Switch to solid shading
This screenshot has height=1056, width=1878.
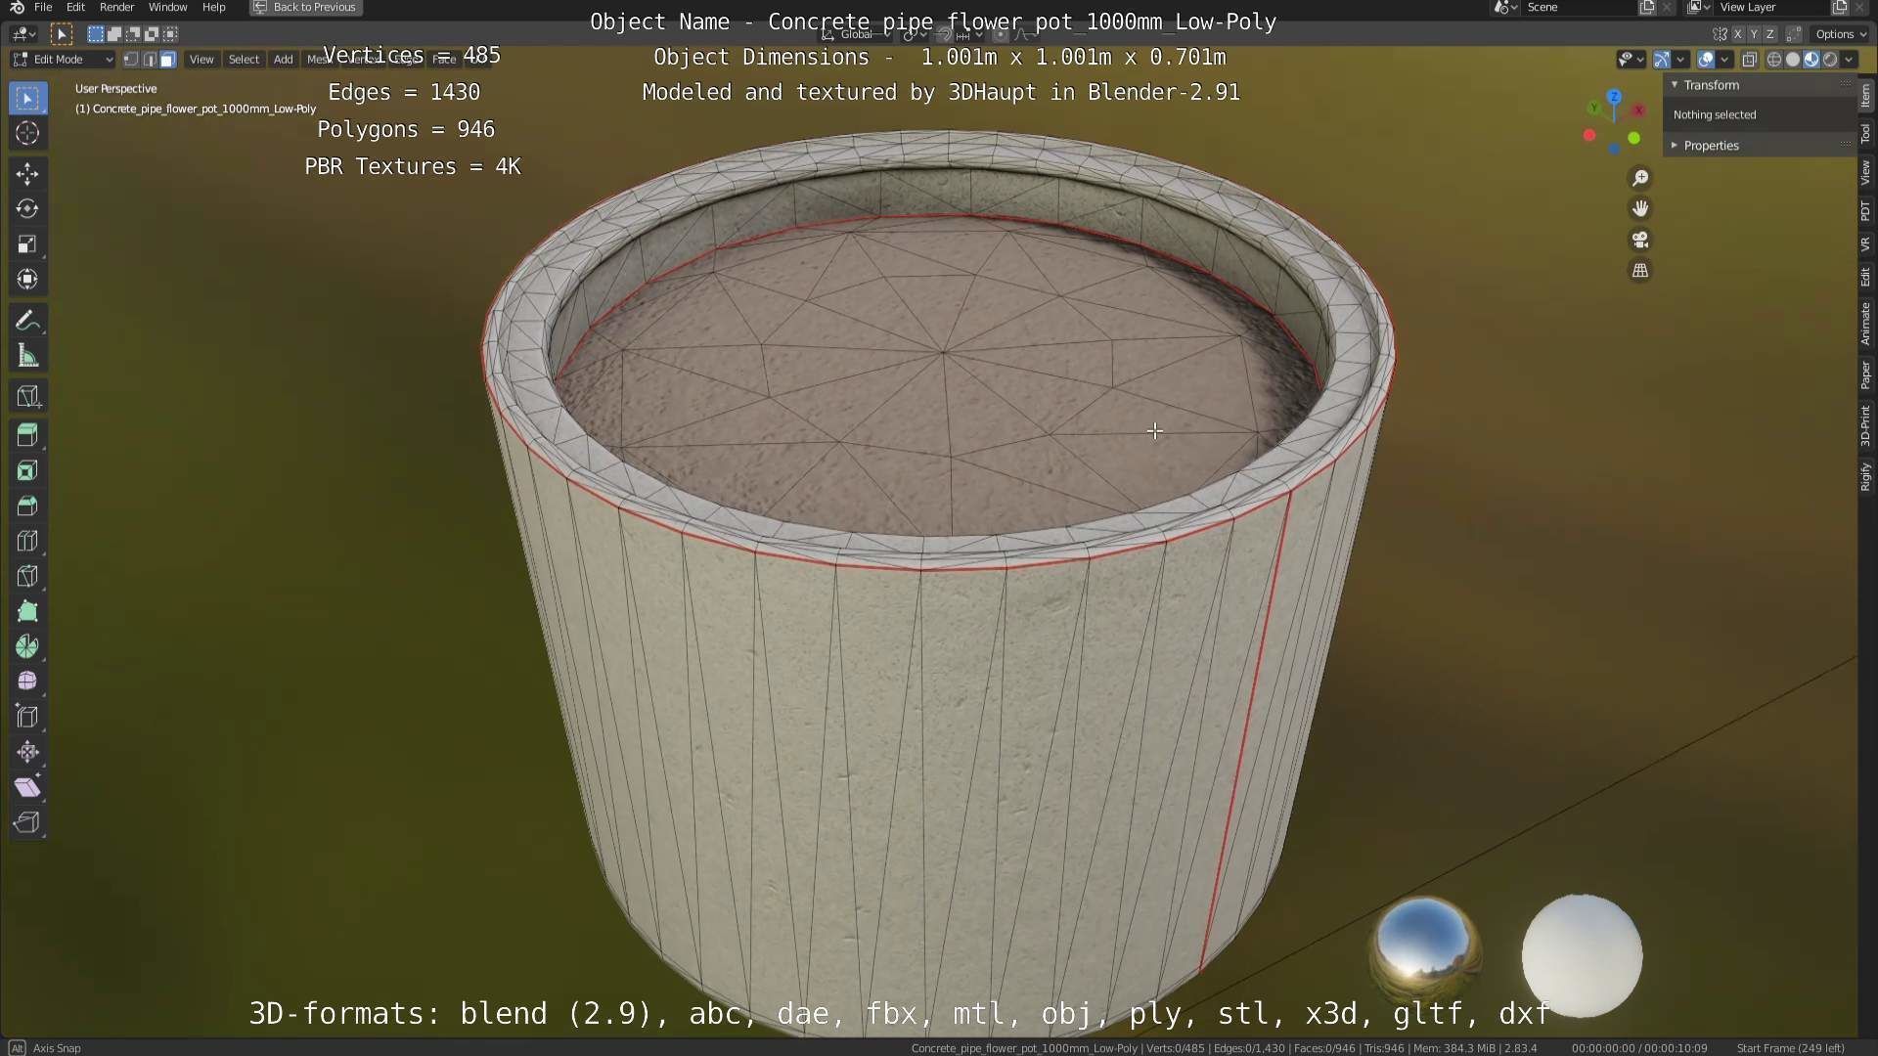(x=1793, y=60)
